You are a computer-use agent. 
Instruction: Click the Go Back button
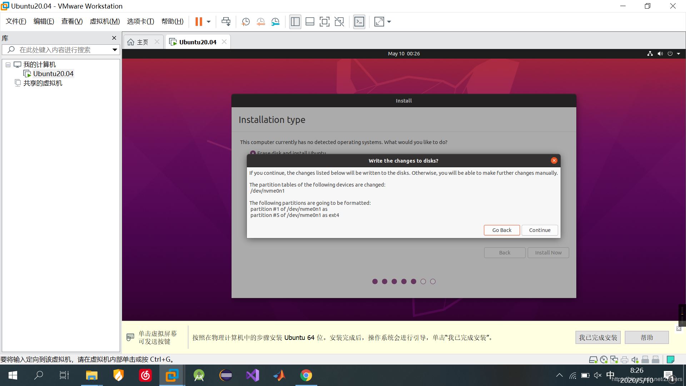502,230
